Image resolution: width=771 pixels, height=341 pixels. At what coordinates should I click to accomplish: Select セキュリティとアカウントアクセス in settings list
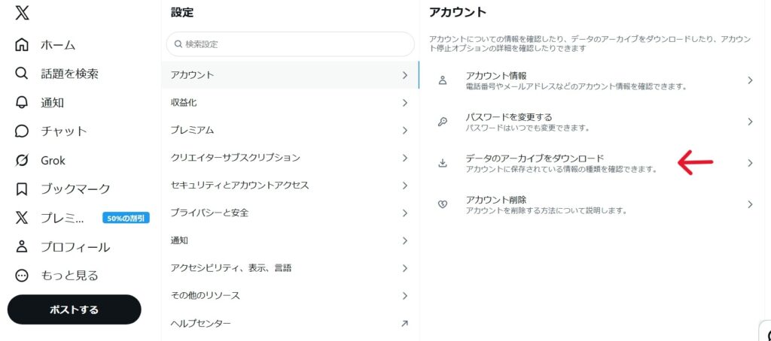239,185
